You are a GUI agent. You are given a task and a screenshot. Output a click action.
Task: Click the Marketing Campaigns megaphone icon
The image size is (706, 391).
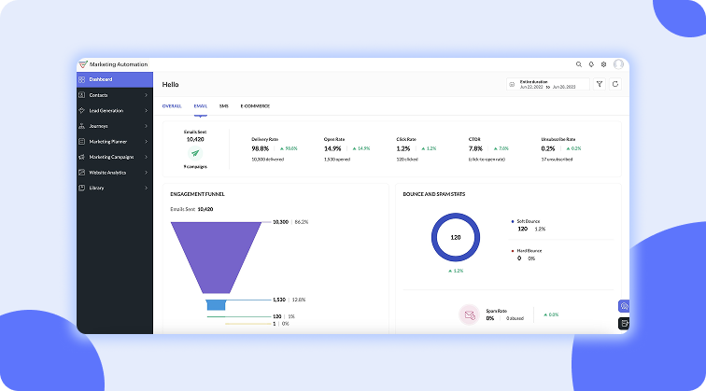[81, 157]
